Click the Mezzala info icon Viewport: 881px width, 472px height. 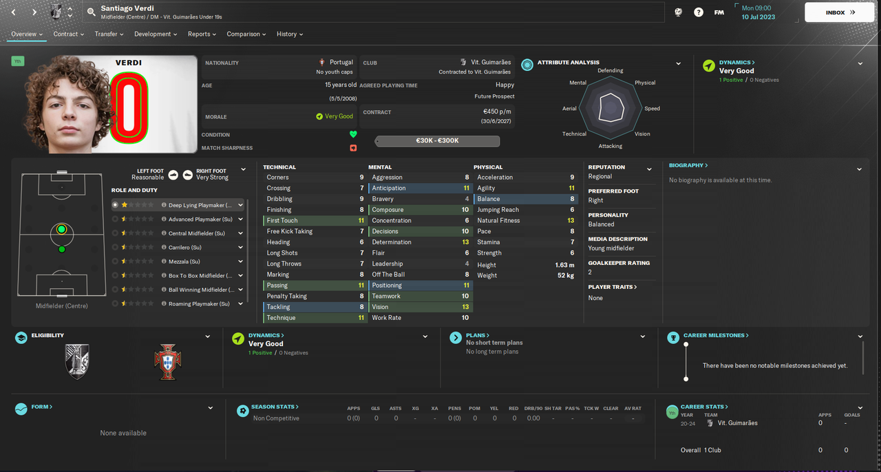click(164, 261)
